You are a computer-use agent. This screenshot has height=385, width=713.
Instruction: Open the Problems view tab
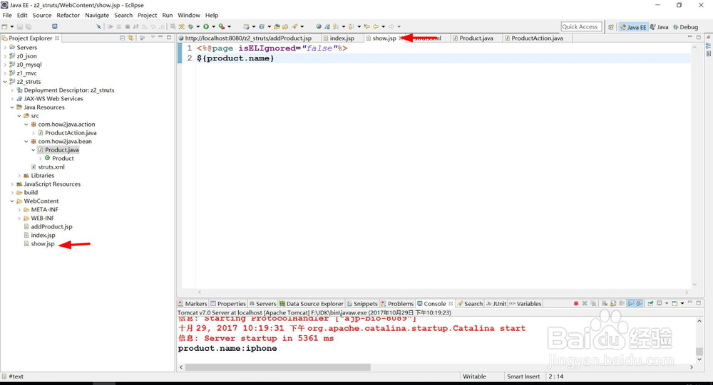click(397, 304)
